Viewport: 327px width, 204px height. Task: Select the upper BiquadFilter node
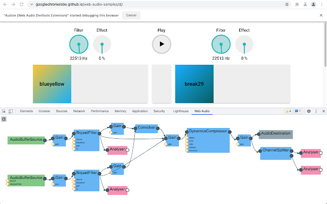[x=86, y=141]
